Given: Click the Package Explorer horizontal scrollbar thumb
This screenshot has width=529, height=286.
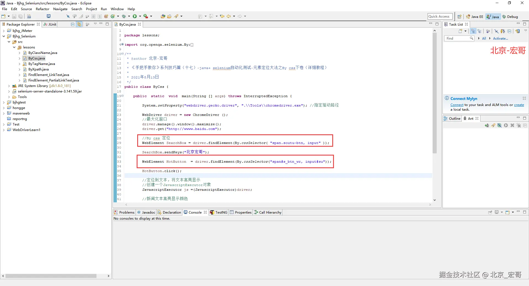Looking at the screenshot, I should pos(51,276).
